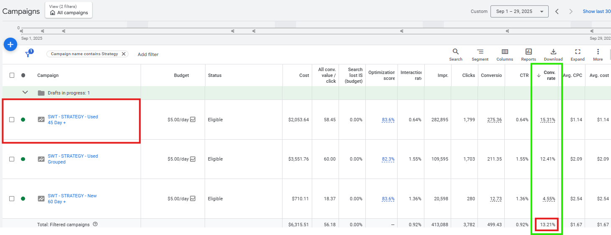Open the filter funnel icon
The height and width of the screenshot is (235, 611).
click(x=28, y=54)
